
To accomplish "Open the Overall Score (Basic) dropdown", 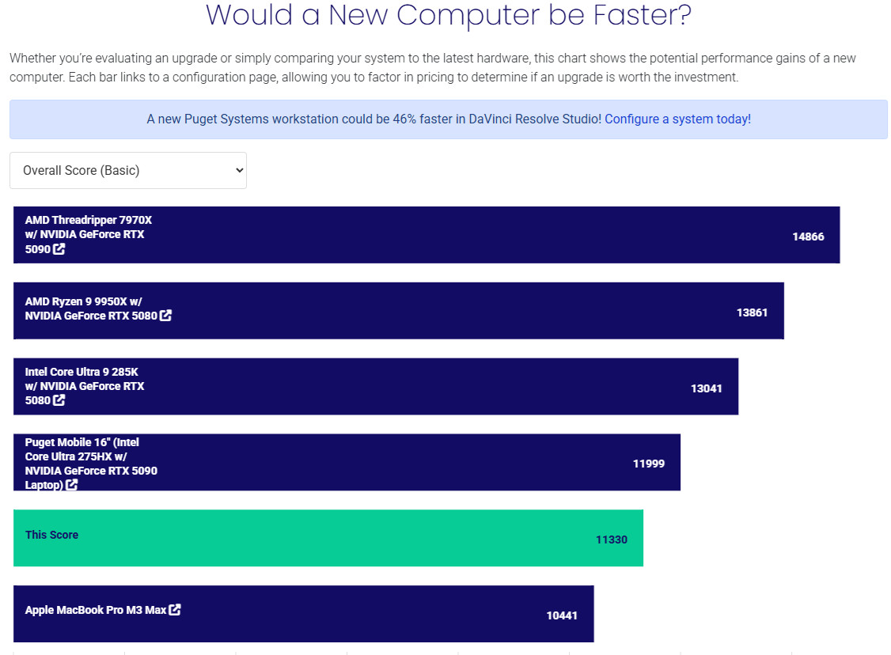I will [x=128, y=170].
